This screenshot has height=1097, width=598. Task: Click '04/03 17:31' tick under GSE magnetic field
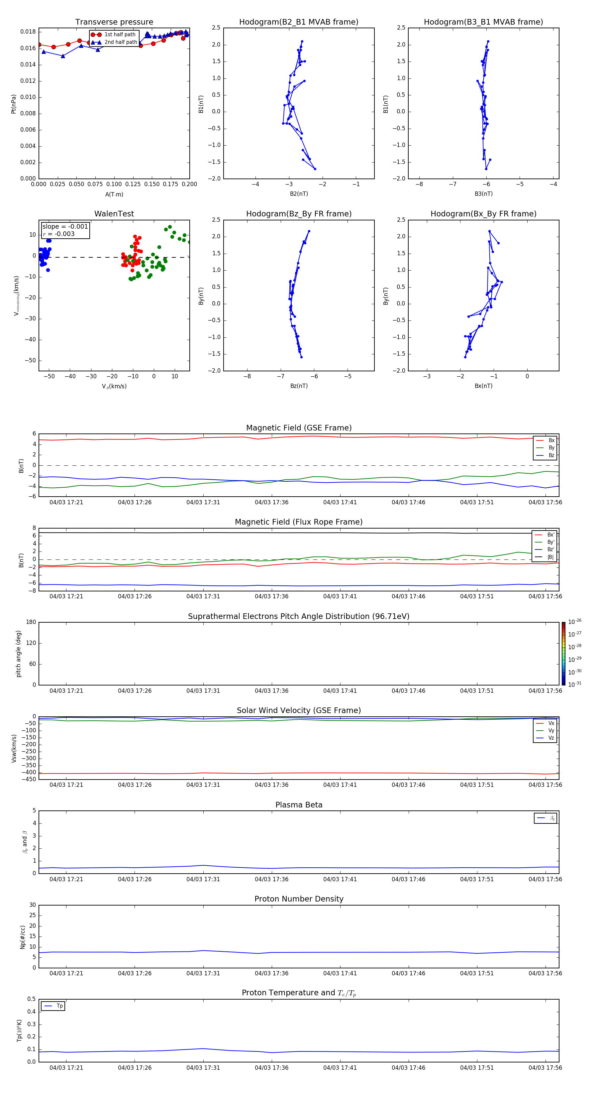click(x=203, y=503)
